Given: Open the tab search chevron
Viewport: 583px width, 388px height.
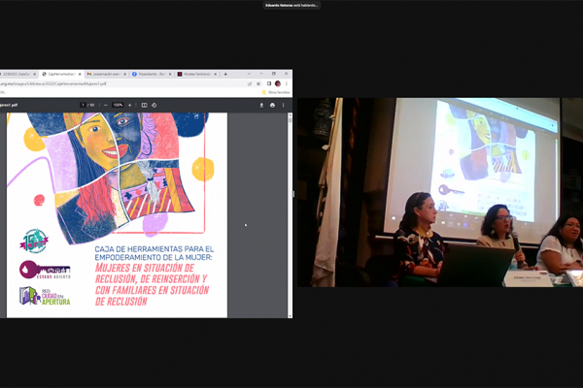Looking at the screenshot, I should click(x=249, y=74).
